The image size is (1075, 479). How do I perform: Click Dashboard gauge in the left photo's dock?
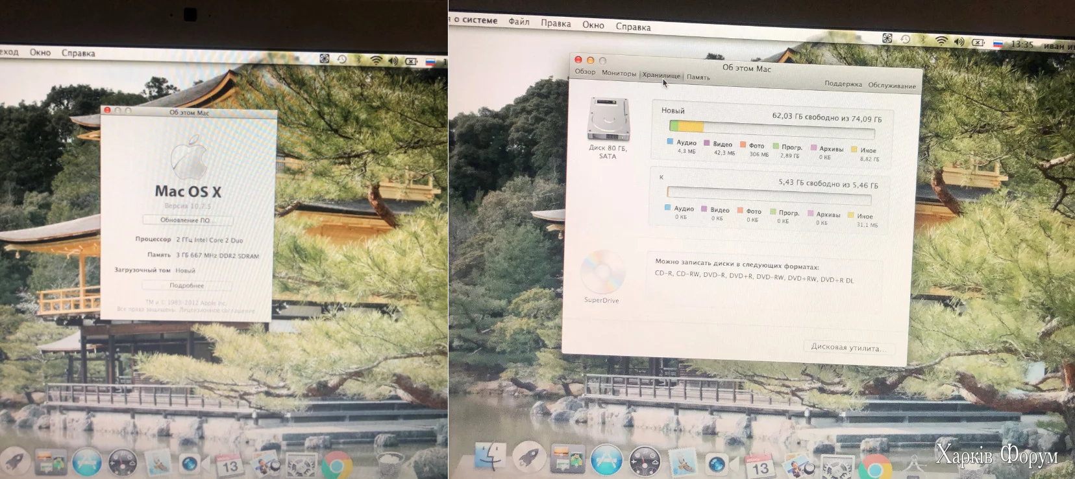(122, 463)
